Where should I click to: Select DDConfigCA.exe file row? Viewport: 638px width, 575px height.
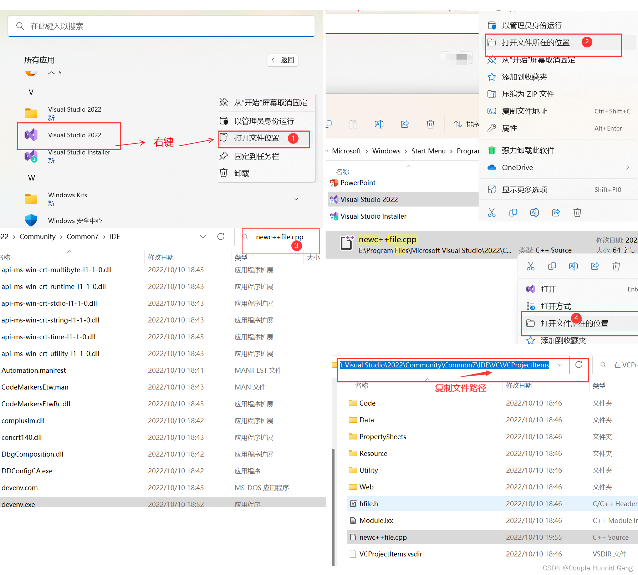(162, 471)
